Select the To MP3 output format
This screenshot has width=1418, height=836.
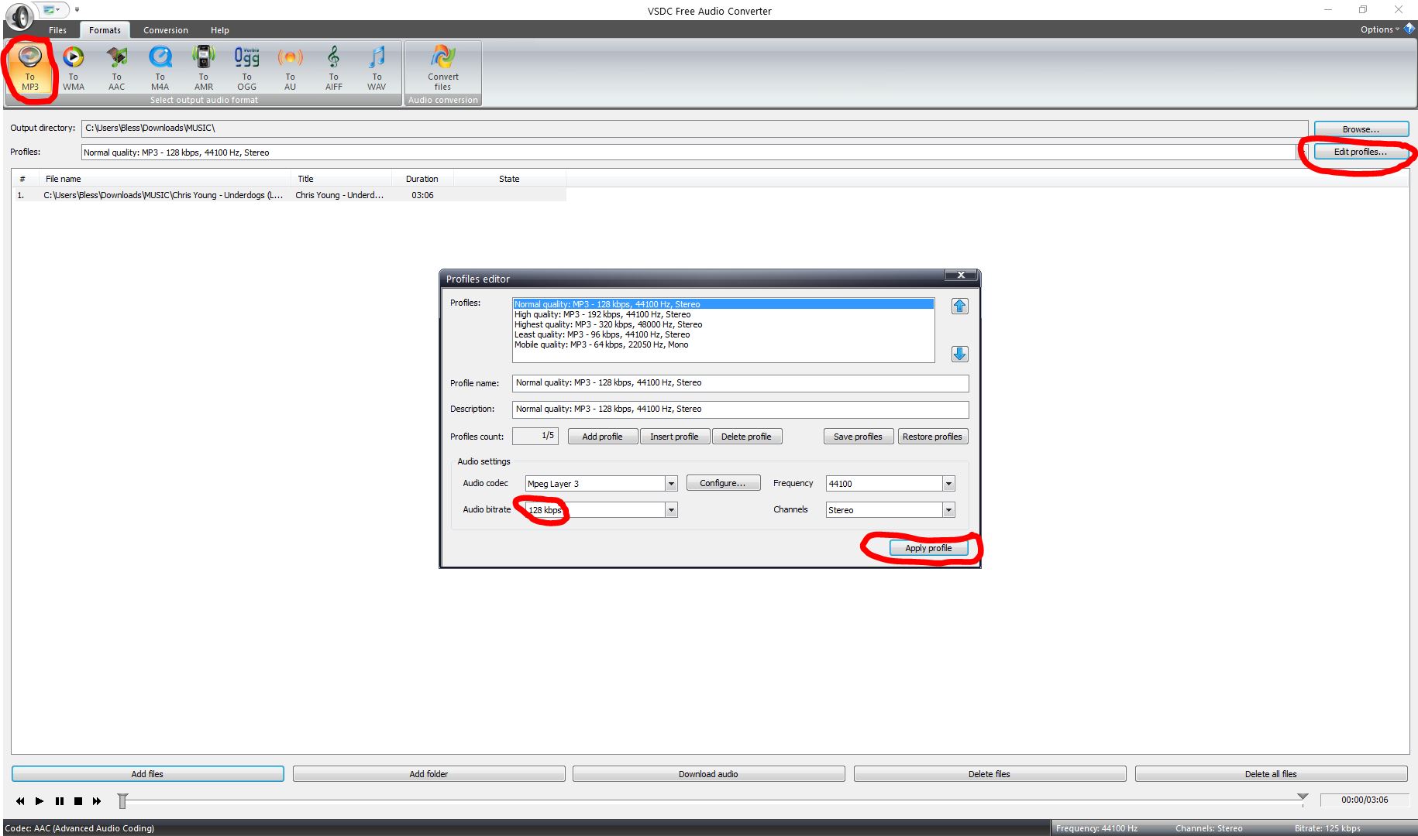pyautogui.click(x=30, y=69)
